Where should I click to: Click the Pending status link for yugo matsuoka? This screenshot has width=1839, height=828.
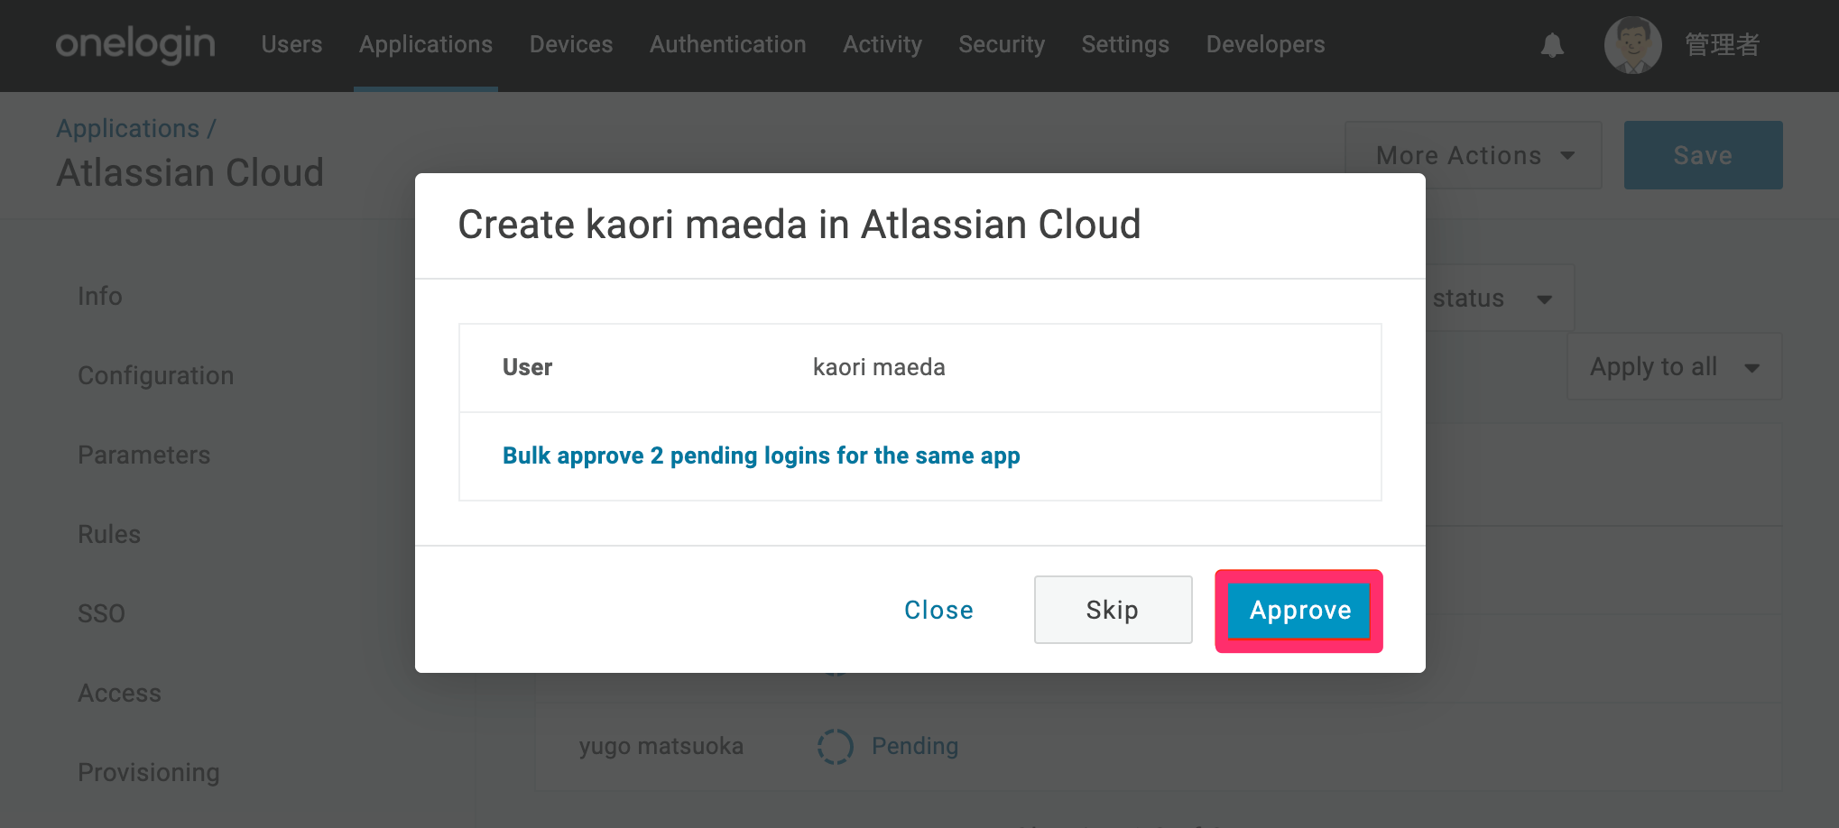[915, 746]
